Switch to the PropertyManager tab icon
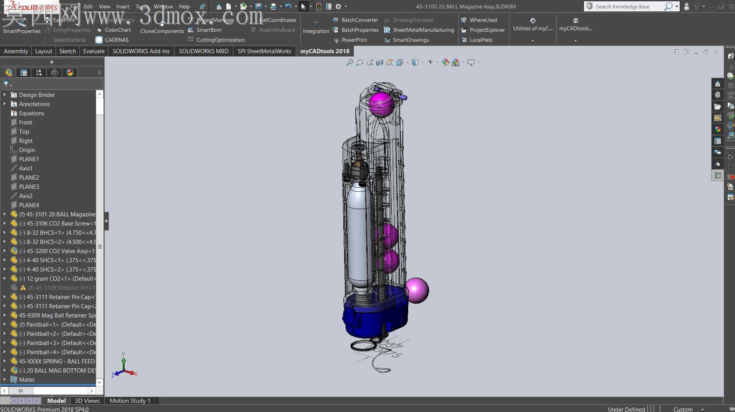735x412 pixels. (24, 73)
